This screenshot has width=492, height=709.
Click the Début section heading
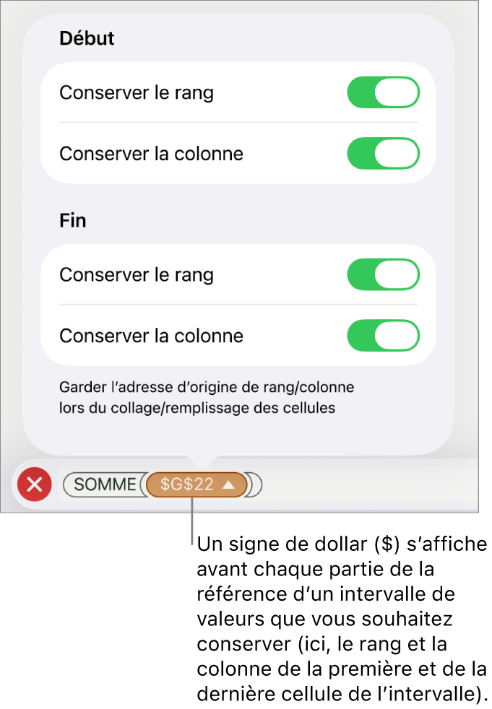pos(87,38)
